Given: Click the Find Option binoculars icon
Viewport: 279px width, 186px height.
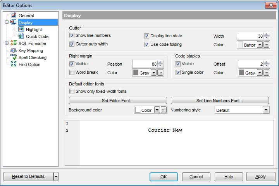Looking at the screenshot, I should pos(14,64).
